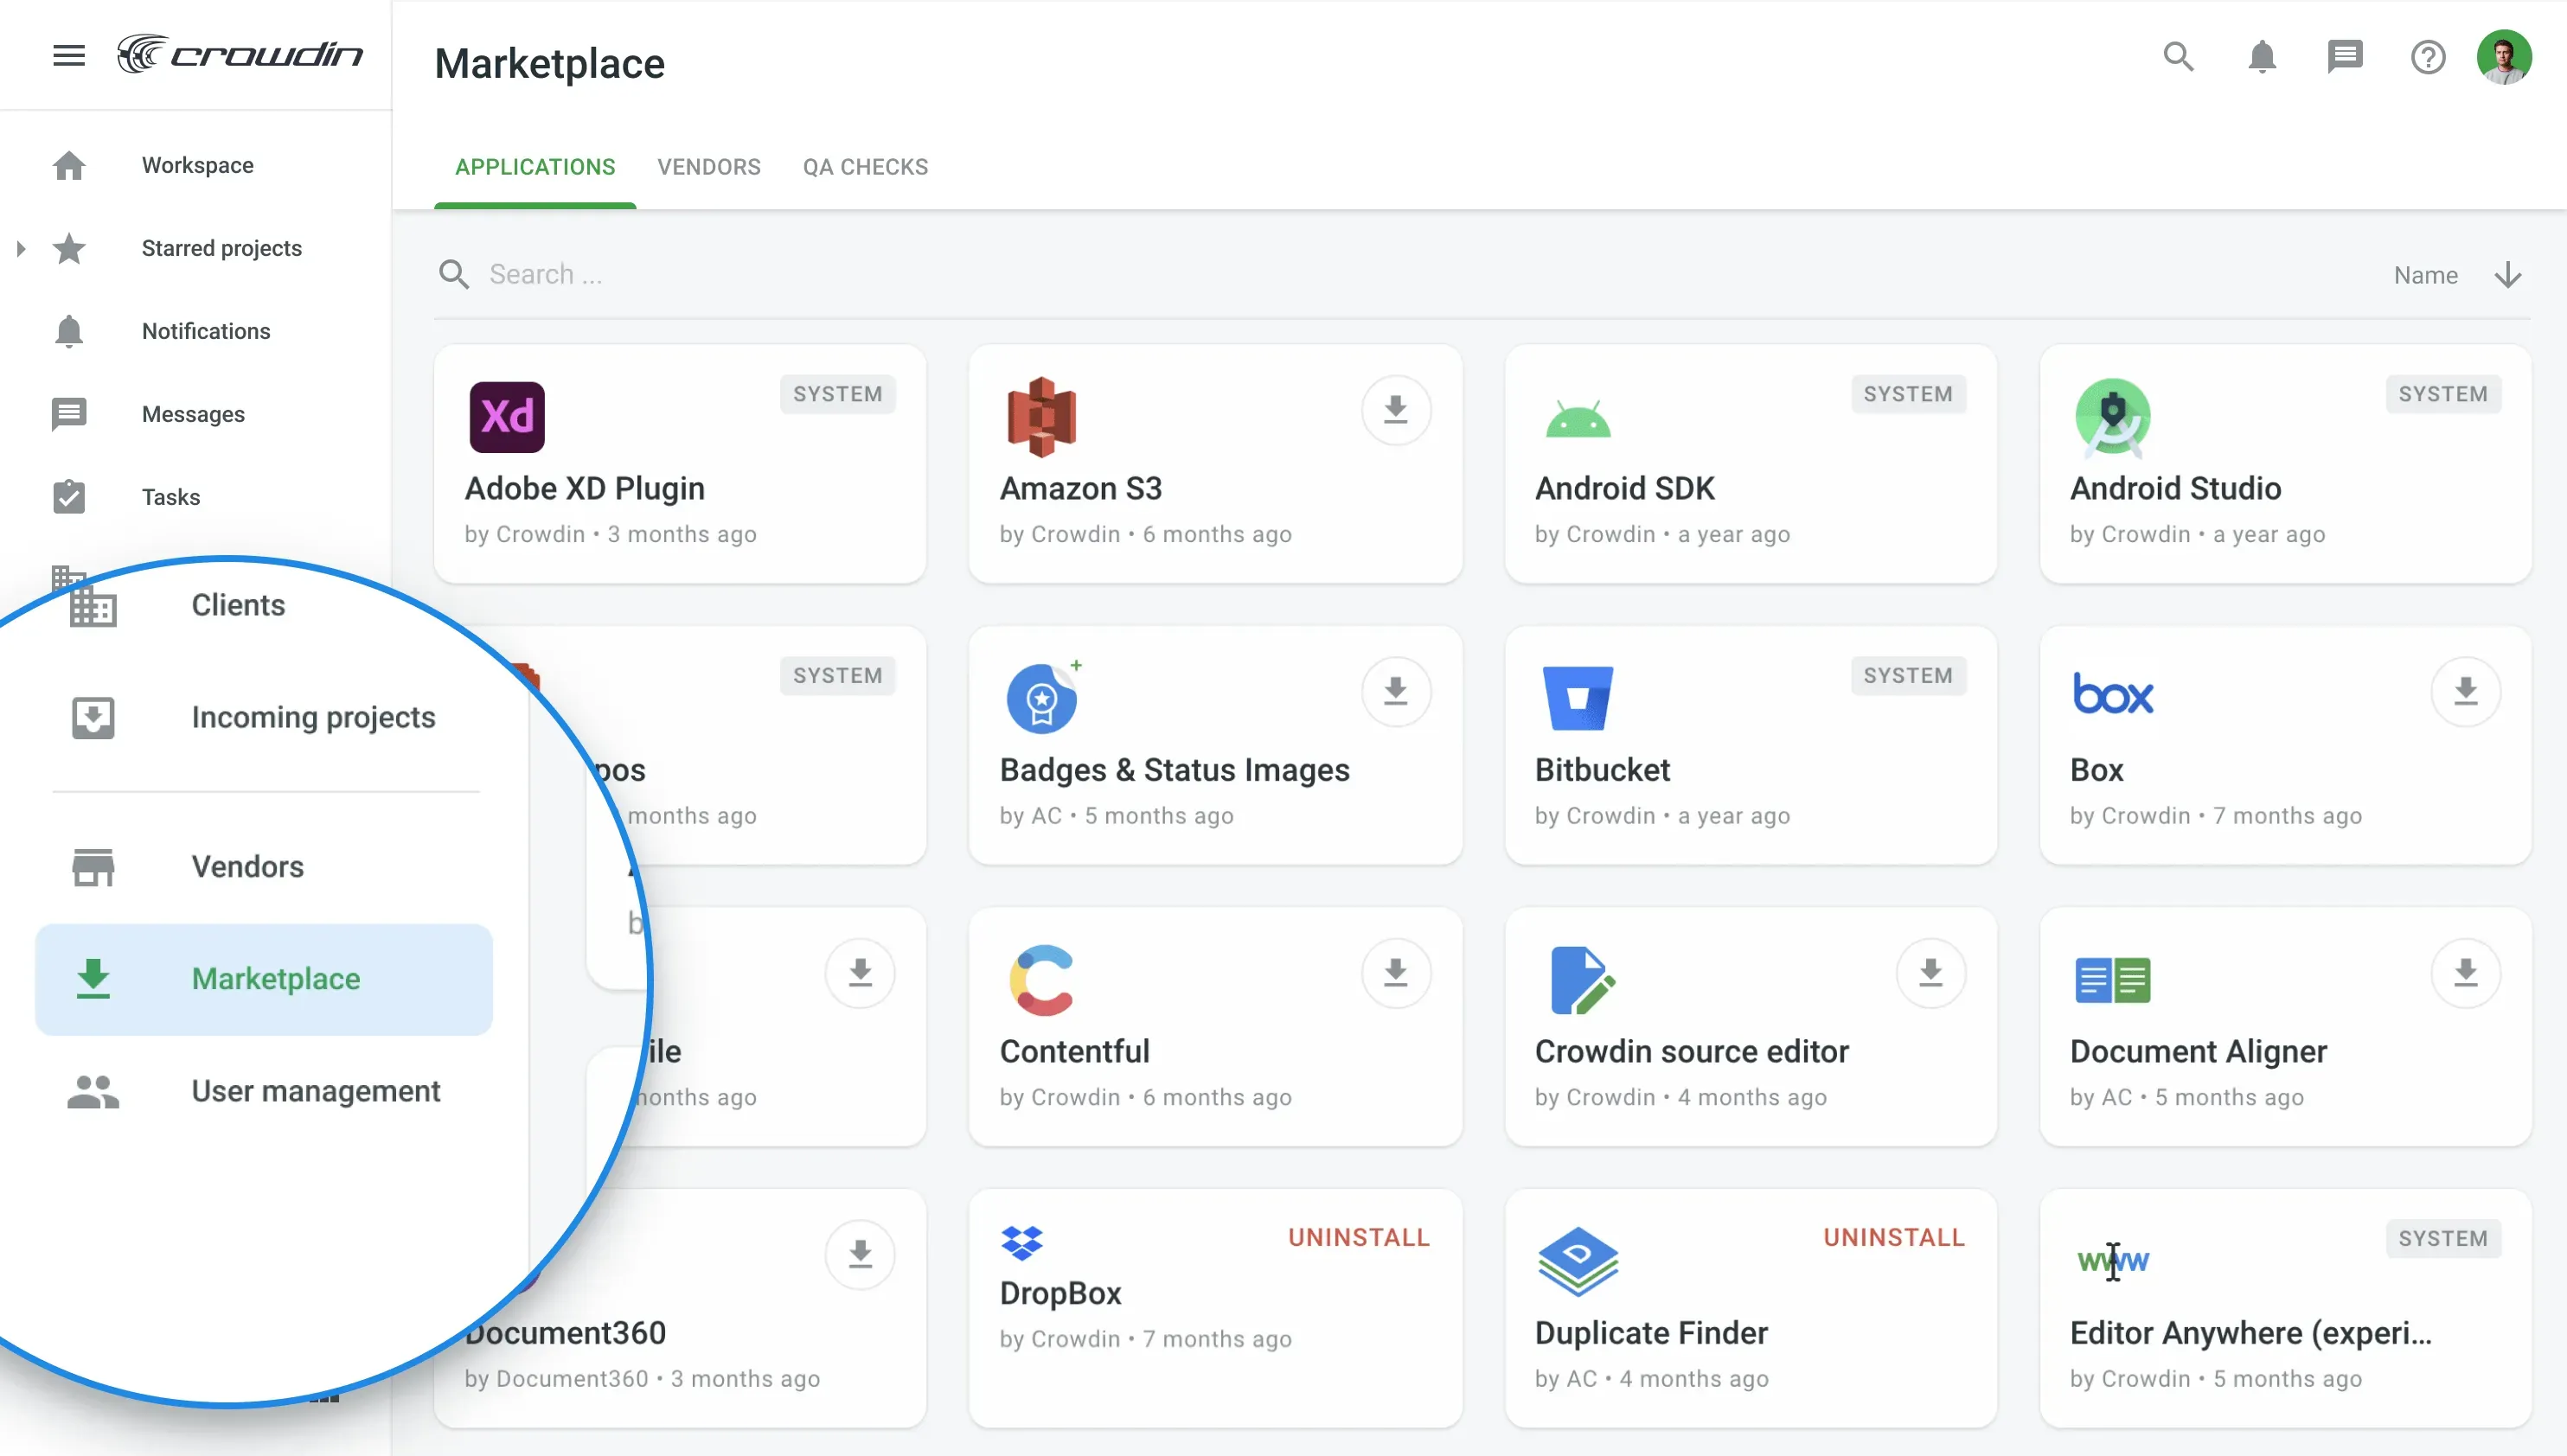Uninstall the DropBox application
The width and height of the screenshot is (2567, 1456).
1358,1237
